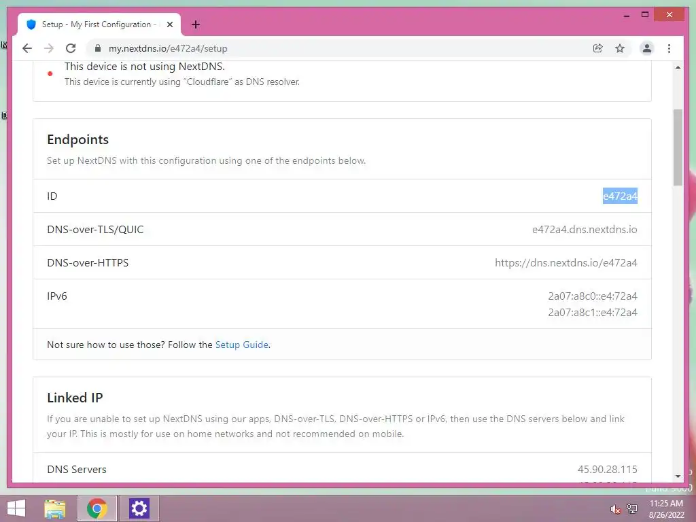Click the address bar URL
Image resolution: width=696 pixels, height=522 pixels.
pos(168,48)
